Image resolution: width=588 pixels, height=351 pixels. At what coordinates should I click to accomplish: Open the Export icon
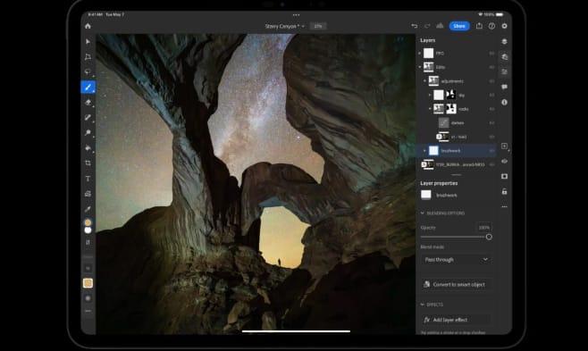pyautogui.click(x=479, y=26)
